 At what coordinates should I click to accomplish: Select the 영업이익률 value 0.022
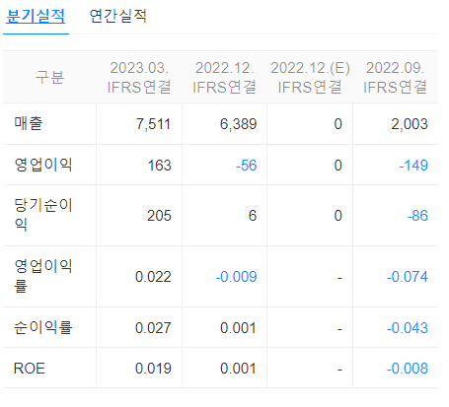(153, 277)
